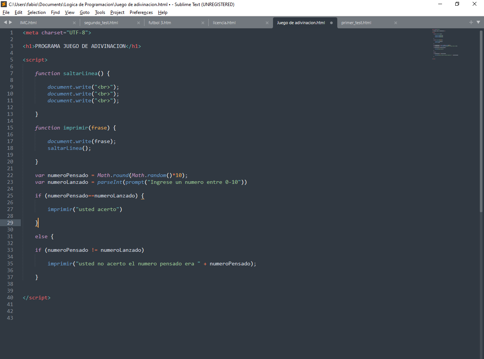Click the new tab plus icon
The width and height of the screenshot is (484, 359).
click(x=471, y=22)
